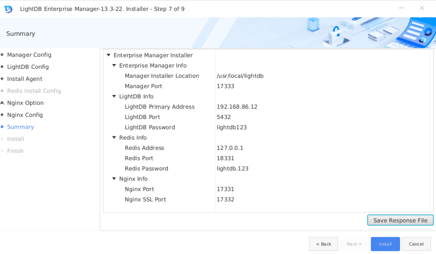The height and width of the screenshot is (254, 436).
Task: Go back with the < Back button
Action: [x=323, y=244]
